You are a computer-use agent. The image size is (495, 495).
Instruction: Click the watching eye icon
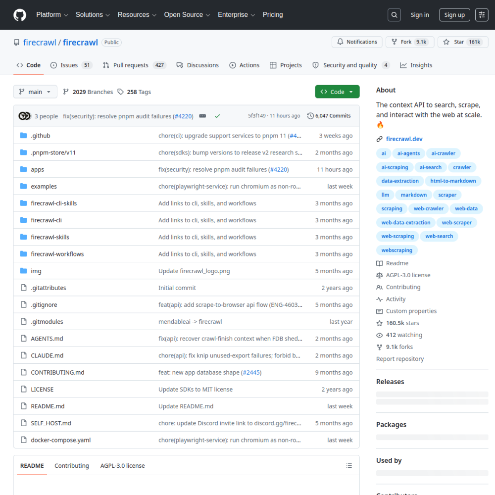(x=379, y=335)
